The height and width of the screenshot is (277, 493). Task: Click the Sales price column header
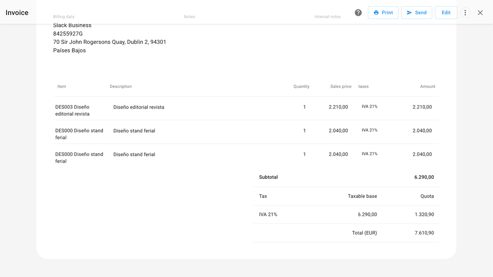341,87
